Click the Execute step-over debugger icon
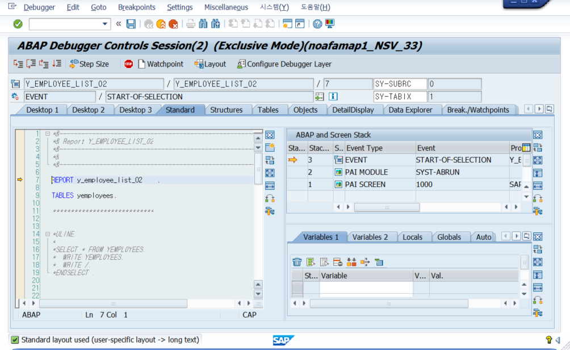Viewport: 570px width, 350px height. tap(31, 64)
